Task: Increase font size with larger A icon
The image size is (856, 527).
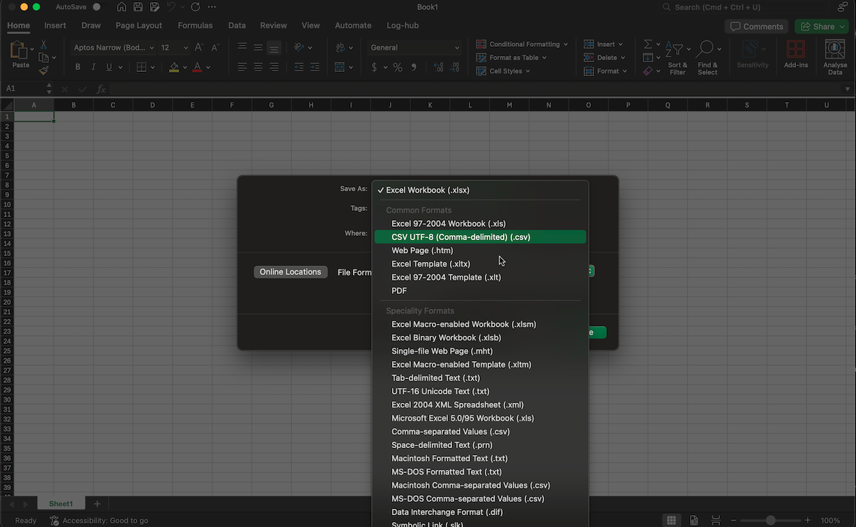Action: click(199, 47)
